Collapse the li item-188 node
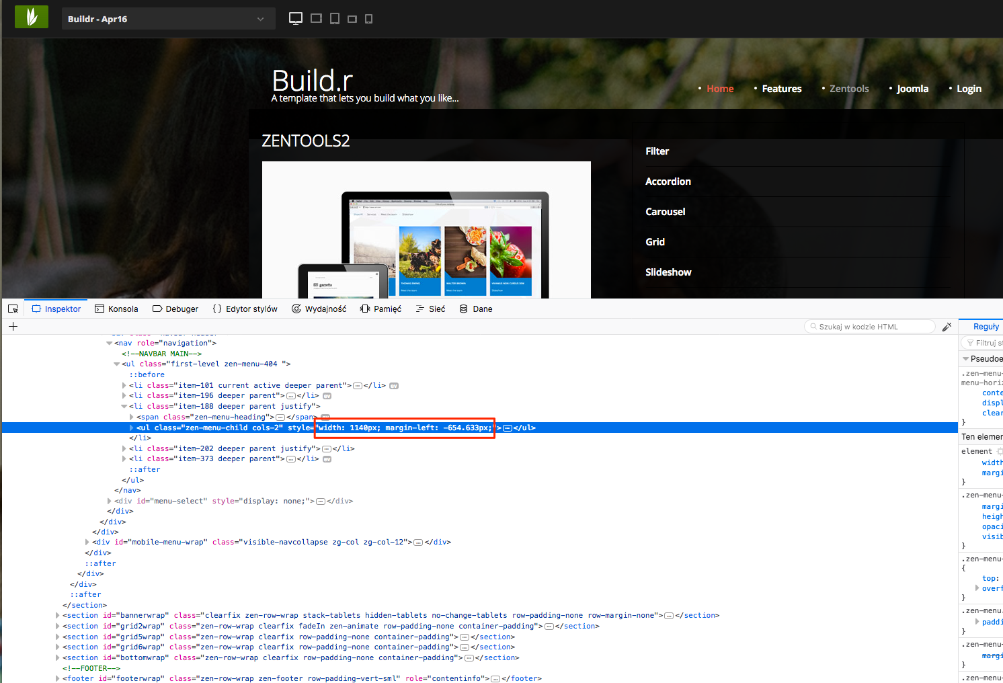The image size is (1003, 683). pyautogui.click(x=124, y=407)
